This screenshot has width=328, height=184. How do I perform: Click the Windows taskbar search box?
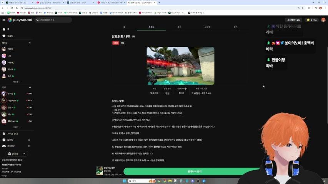[x=142, y=181]
